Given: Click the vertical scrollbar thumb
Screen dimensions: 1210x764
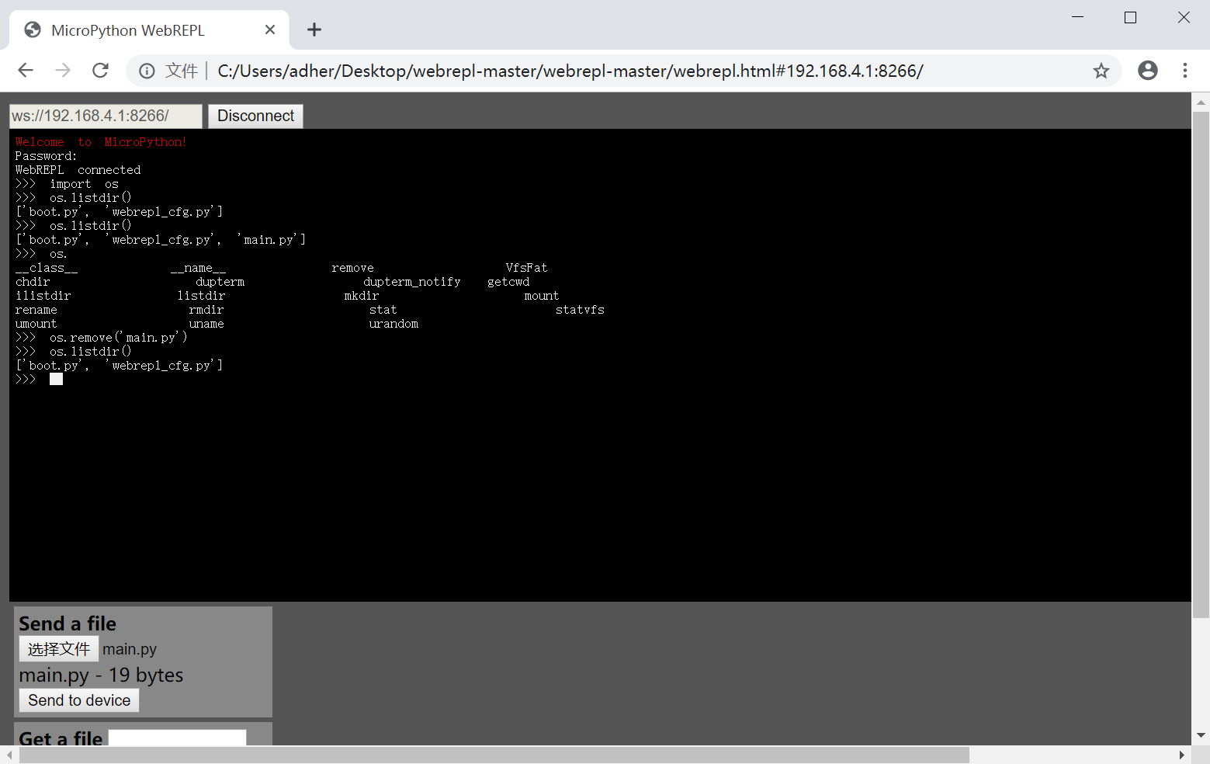Looking at the screenshot, I should tap(1201, 365).
